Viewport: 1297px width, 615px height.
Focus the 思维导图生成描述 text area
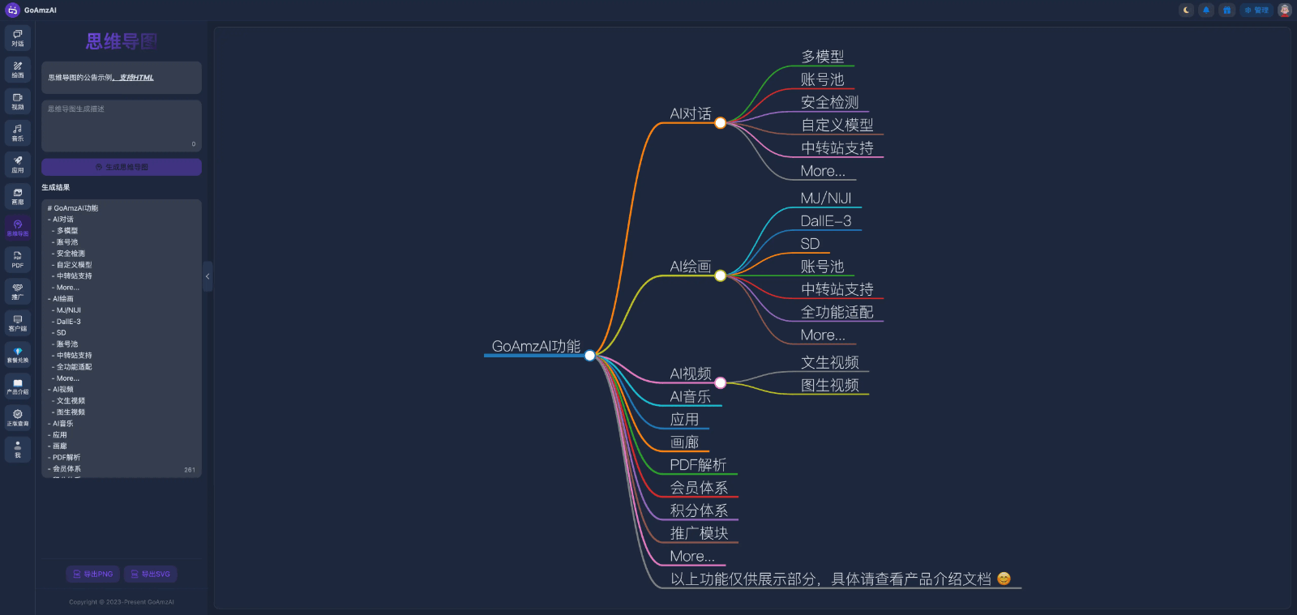click(122, 126)
